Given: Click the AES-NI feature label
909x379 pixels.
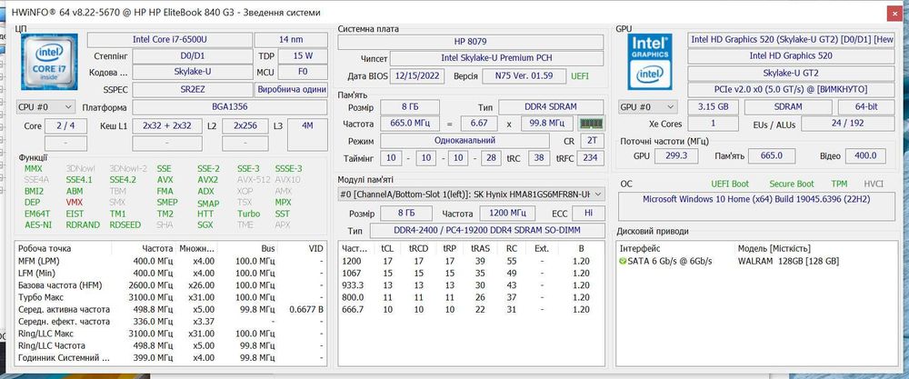Looking at the screenshot, I should [x=37, y=224].
